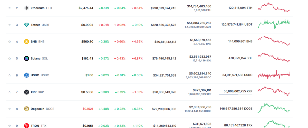The width and height of the screenshot is (308, 128).
Task: Click the Tether coin logo icon
Action: coord(26,25)
